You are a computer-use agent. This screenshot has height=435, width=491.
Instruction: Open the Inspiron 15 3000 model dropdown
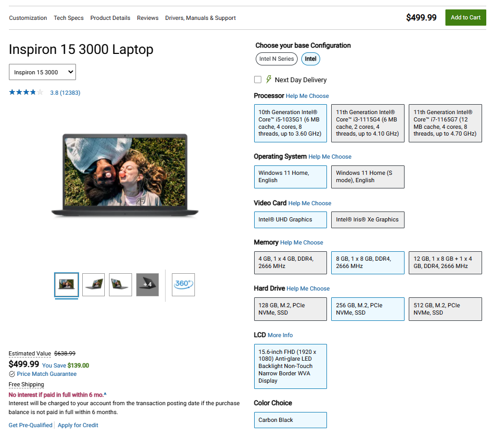(42, 72)
